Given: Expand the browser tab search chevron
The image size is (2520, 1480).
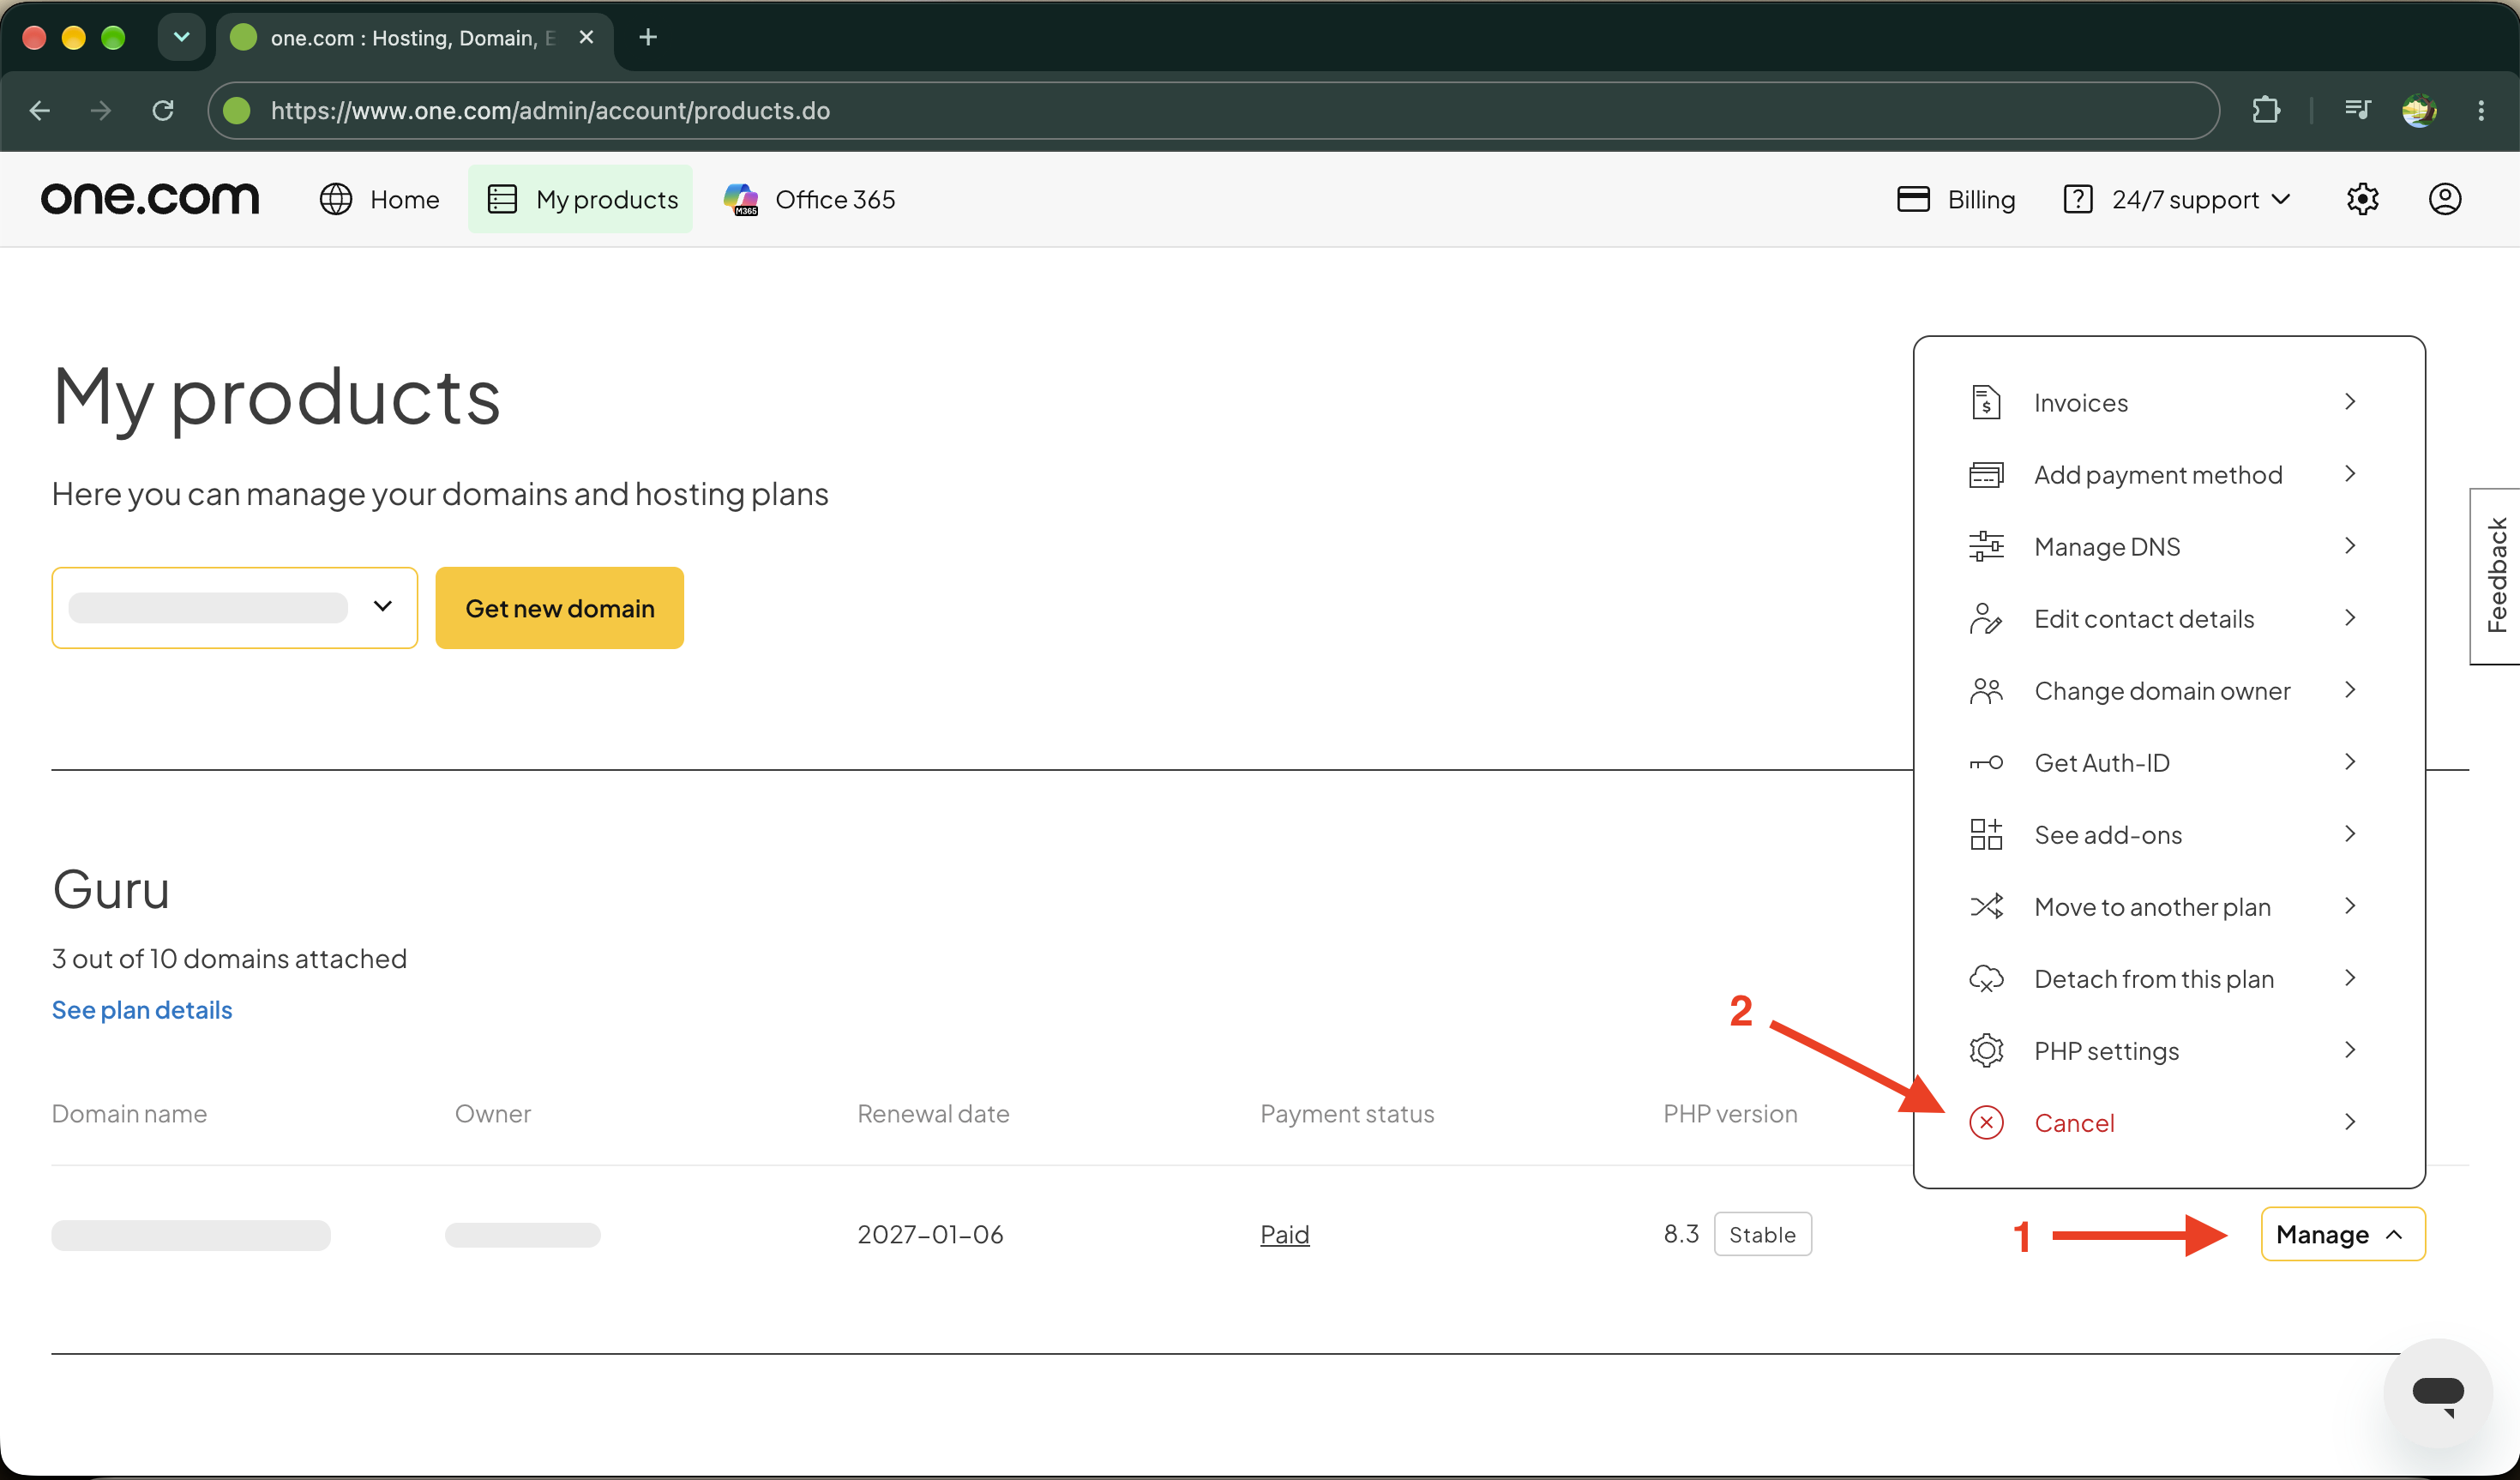Looking at the screenshot, I should coord(181,37).
